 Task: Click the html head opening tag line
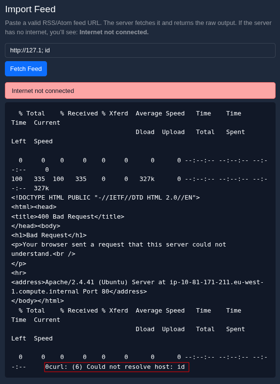coord(34,207)
